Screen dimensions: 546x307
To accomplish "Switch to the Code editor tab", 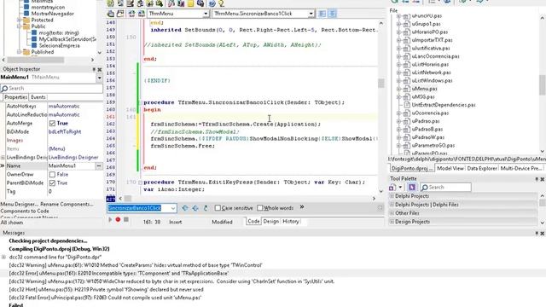I will [253, 222].
